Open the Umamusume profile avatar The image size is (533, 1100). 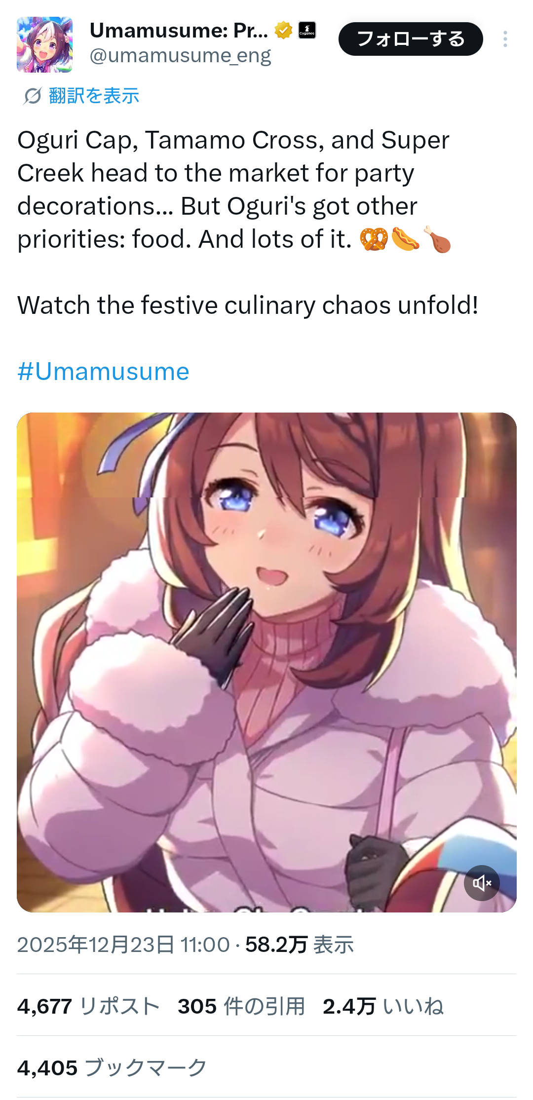[45, 45]
